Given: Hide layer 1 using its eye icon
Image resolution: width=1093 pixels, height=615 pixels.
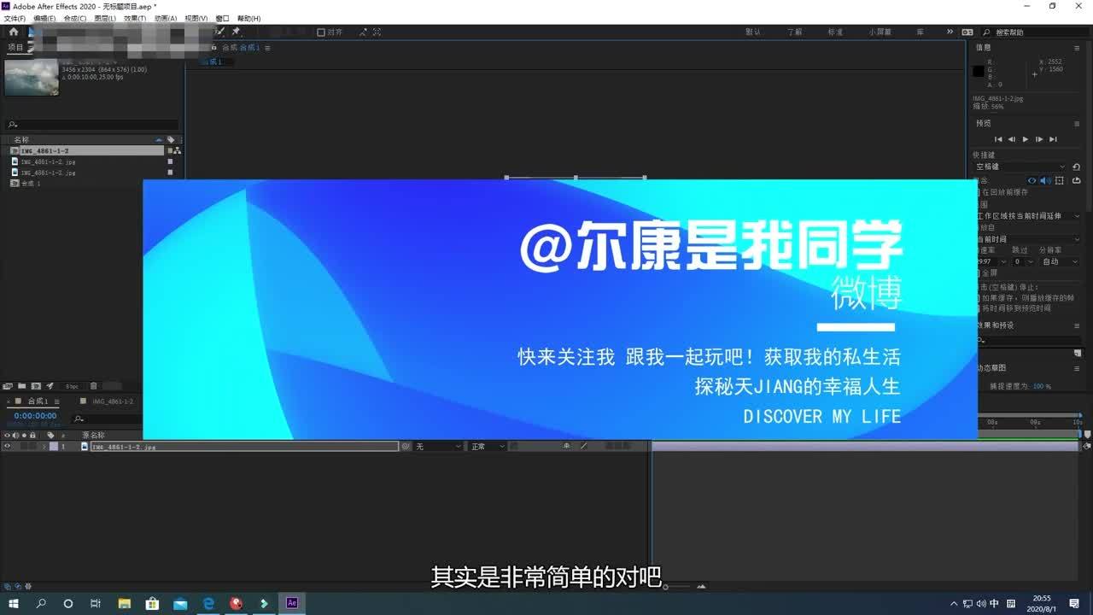Looking at the screenshot, I should coord(7,447).
